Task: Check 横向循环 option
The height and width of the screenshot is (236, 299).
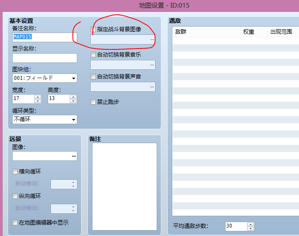Action: (15, 171)
